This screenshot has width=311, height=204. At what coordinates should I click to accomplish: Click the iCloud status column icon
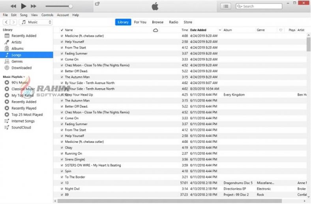[x=156, y=30]
